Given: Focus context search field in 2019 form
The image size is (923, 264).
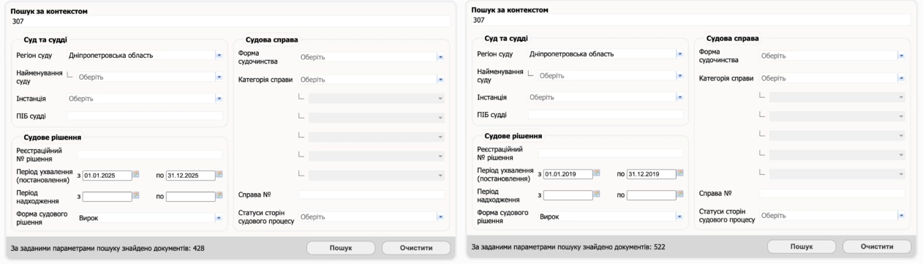Looking at the screenshot, I should point(691,20).
